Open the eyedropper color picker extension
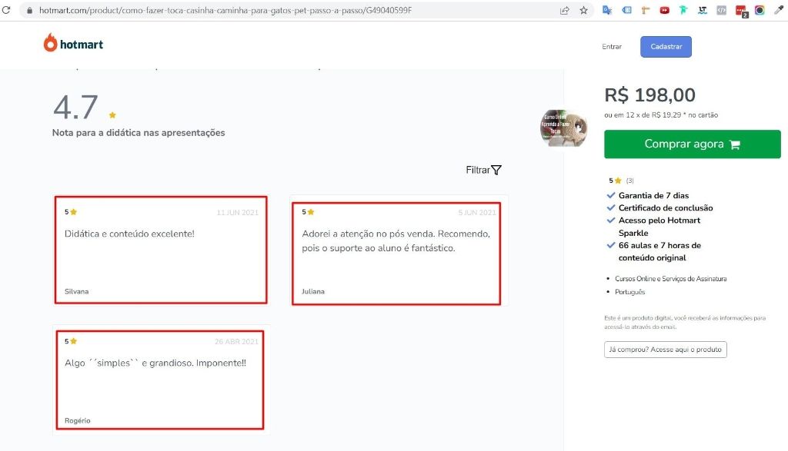 pyautogui.click(x=778, y=10)
